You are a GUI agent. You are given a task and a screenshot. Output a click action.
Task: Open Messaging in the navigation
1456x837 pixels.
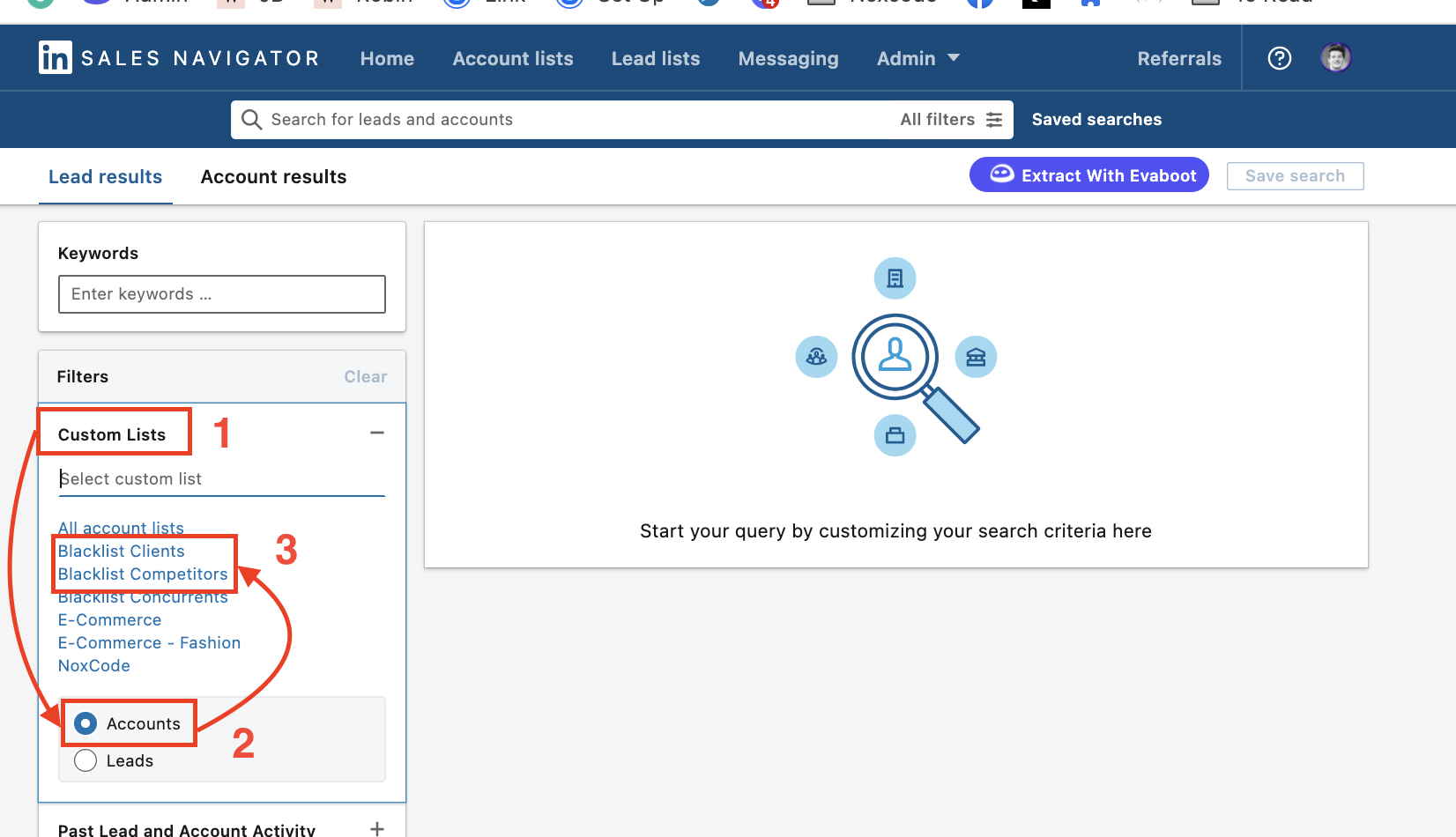pyautogui.click(x=789, y=58)
